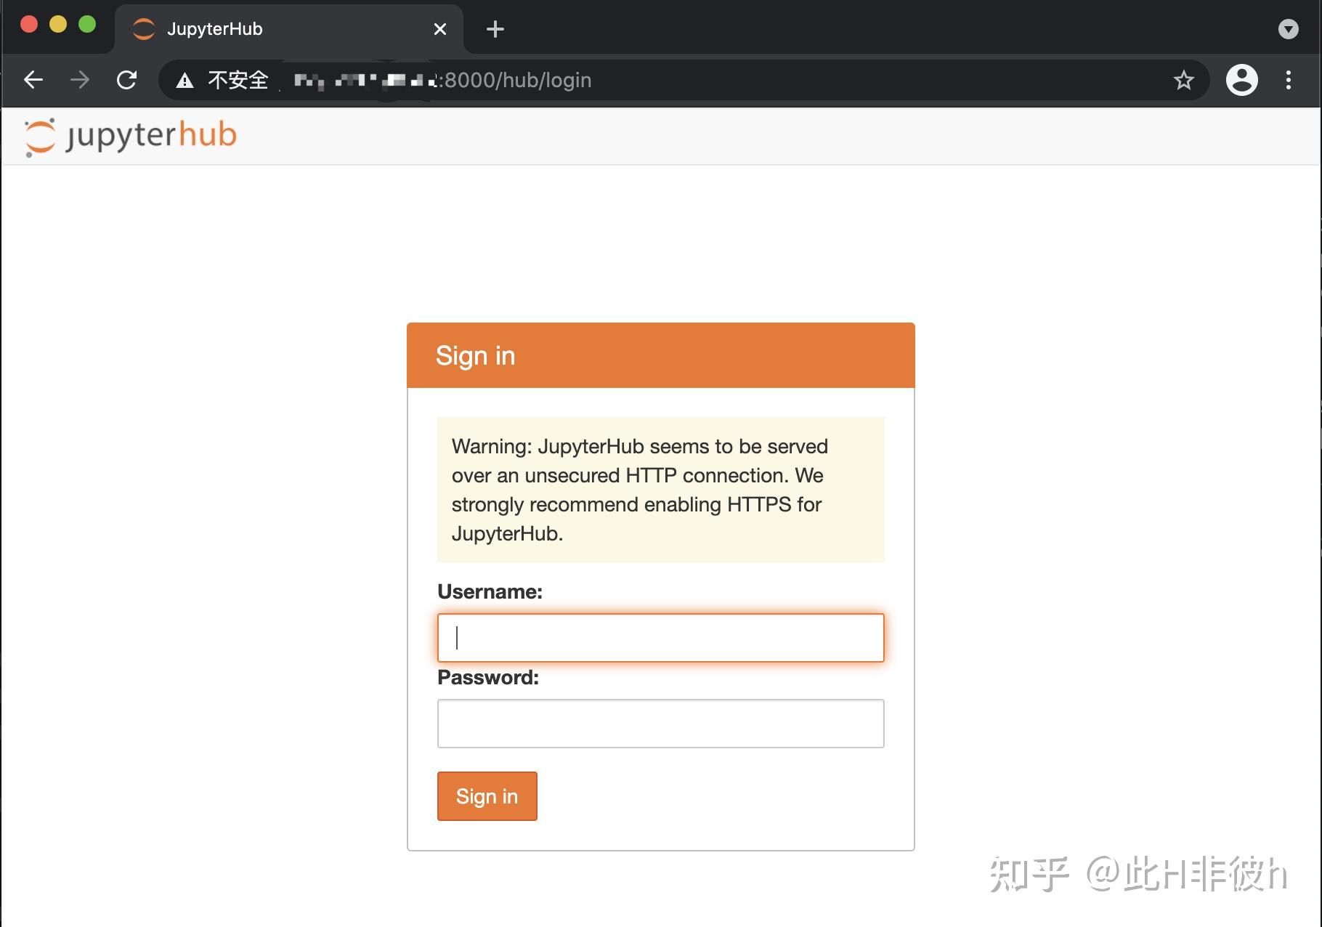Click the forward navigation arrow

[x=79, y=80]
